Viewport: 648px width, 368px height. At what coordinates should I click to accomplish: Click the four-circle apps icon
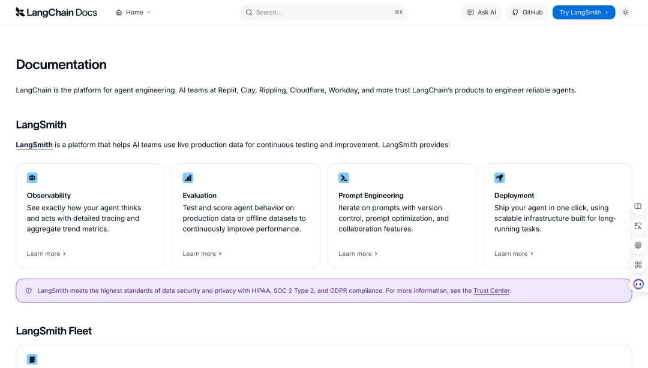(638, 265)
